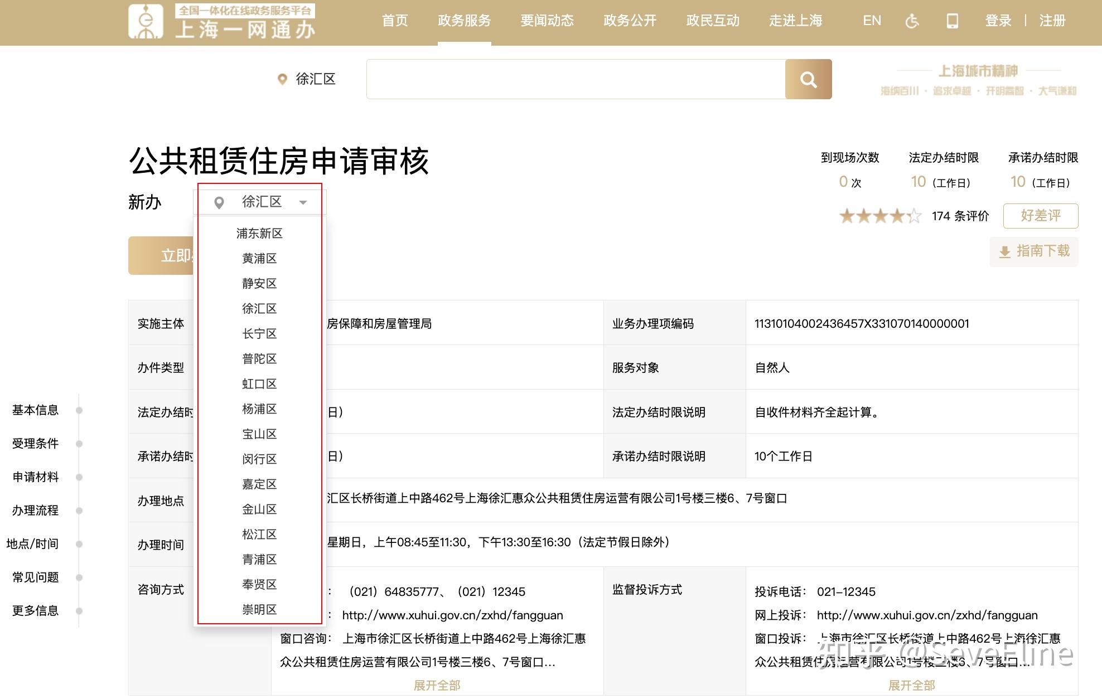
Task: Click the 174 条评价 reviews text
Action: coord(960,216)
